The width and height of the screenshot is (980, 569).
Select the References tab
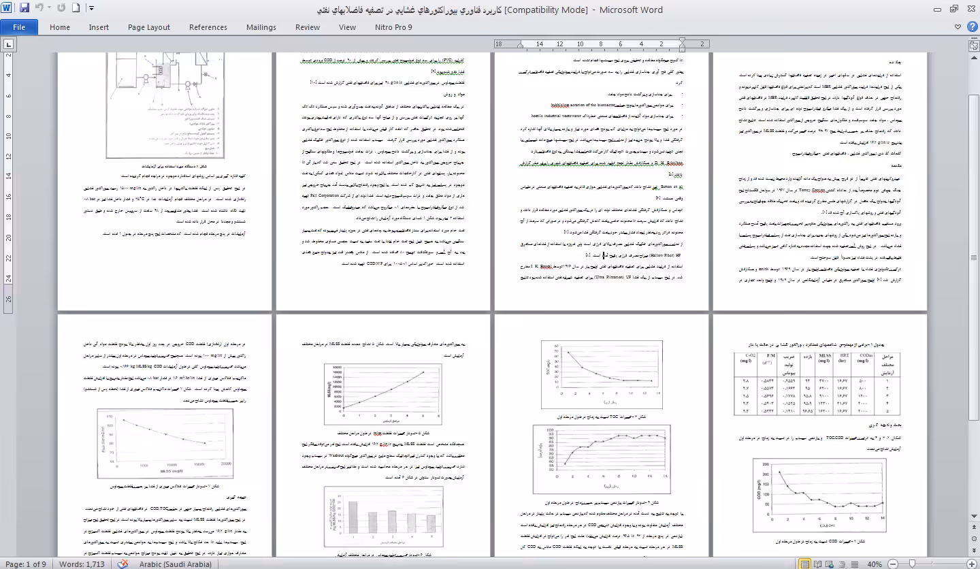208,27
